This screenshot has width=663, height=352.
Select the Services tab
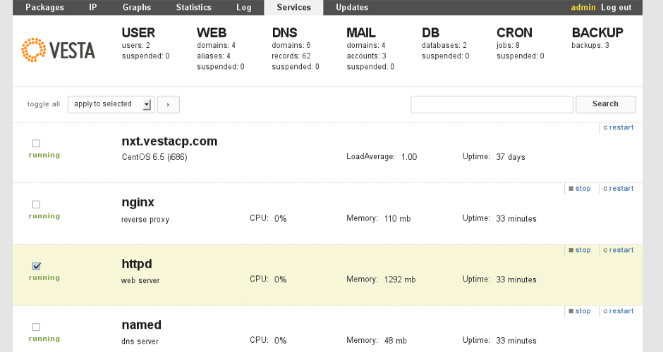tap(294, 8)
